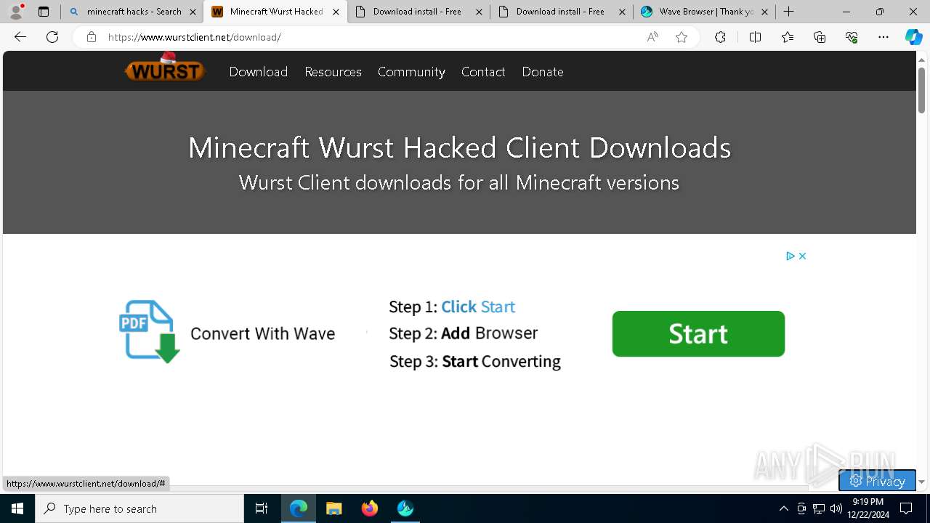Launch Firefox from the taskbar

[x=370, y=508]
